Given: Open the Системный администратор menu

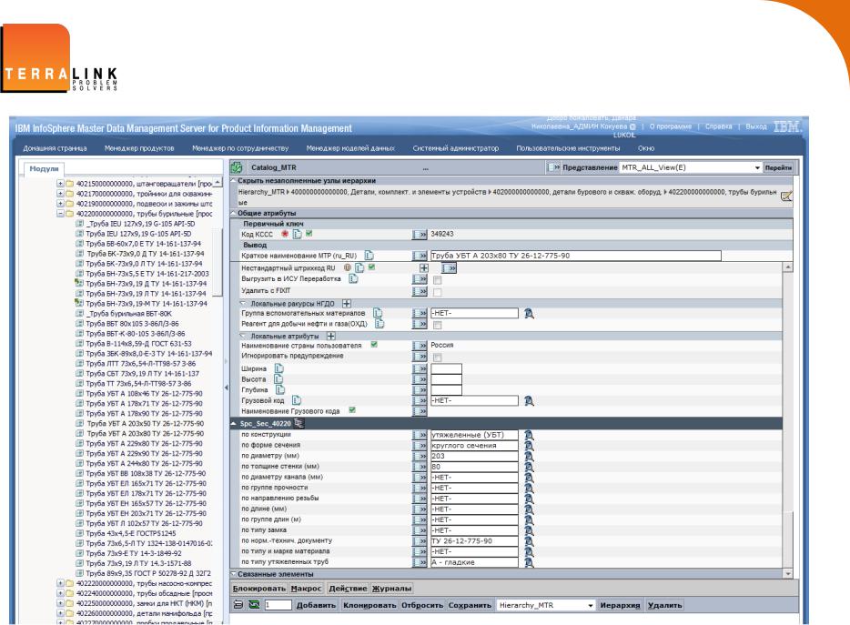Looking at the screenshot, I should (455, 148).
